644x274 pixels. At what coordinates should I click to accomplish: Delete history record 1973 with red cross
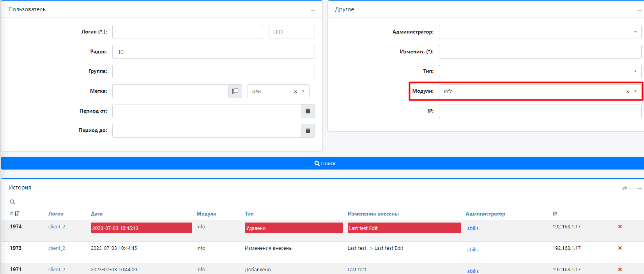click(x=620, y=248)
